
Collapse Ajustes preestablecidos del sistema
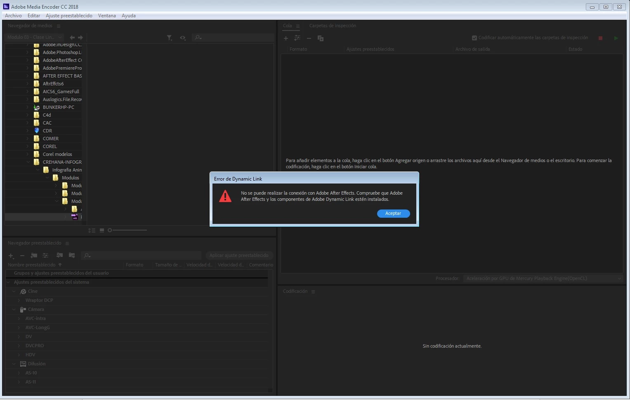(x=9, y=282)
